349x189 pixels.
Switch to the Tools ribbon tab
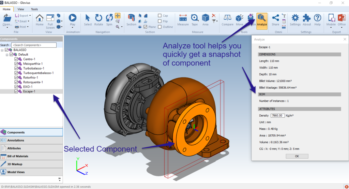point(34,9)
